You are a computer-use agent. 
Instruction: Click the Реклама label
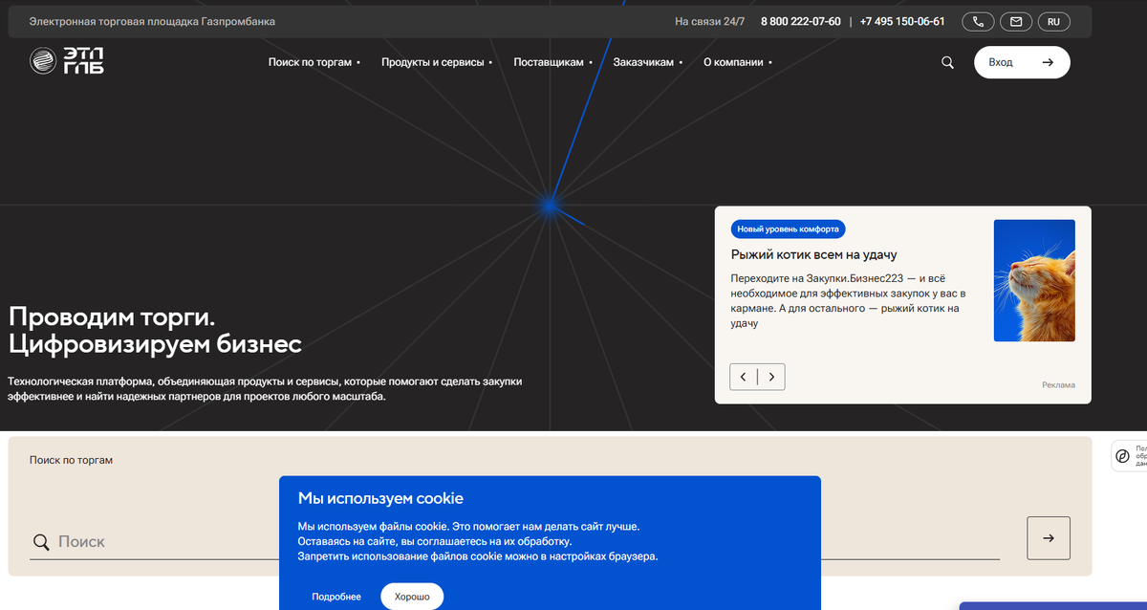tap(1058, 385)
